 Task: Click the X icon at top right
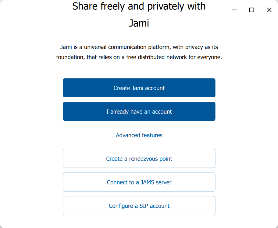[269, 10]
